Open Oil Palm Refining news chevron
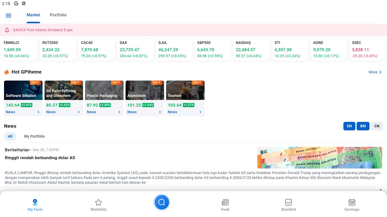The width and height of the screenshot is (387, 217). (79, 112)
